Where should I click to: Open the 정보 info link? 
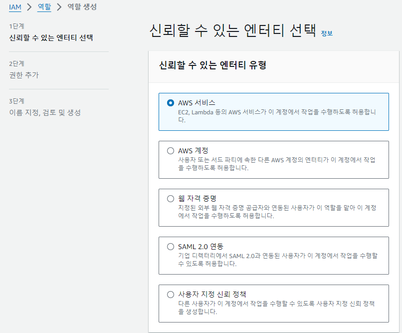(x=327, y=33)
